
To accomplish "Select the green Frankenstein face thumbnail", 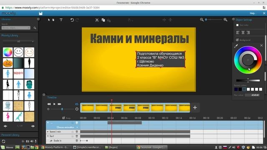I will click(x=29, y=85).
